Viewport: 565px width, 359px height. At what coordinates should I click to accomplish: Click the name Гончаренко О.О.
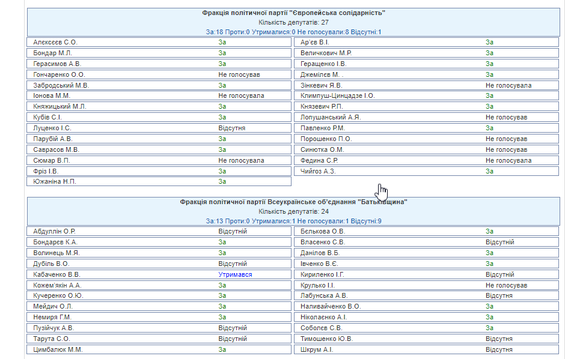tap(59, 74)
